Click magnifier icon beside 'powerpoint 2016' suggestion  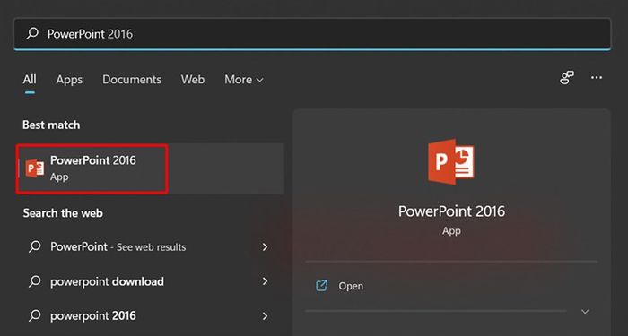[34, 315]
